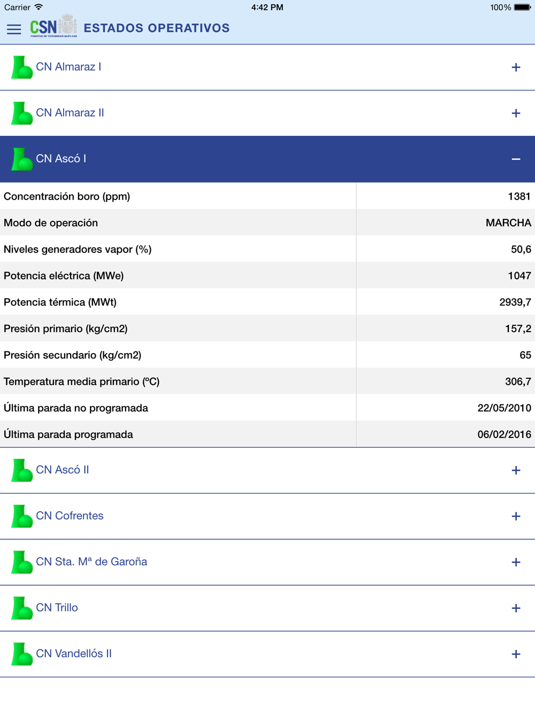Expand CN Almaraz I with plus sign
The image size is (535, 713).
(x=516, y=67)
